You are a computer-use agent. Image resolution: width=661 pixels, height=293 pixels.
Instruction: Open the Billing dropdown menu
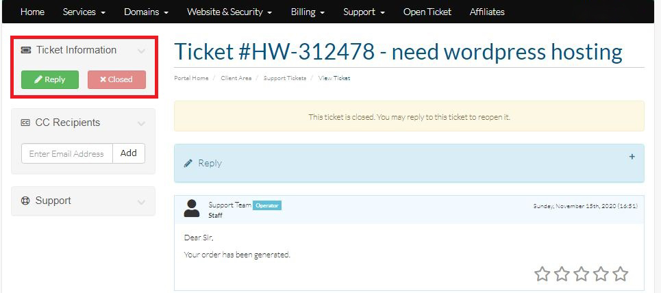pos(307,12)
